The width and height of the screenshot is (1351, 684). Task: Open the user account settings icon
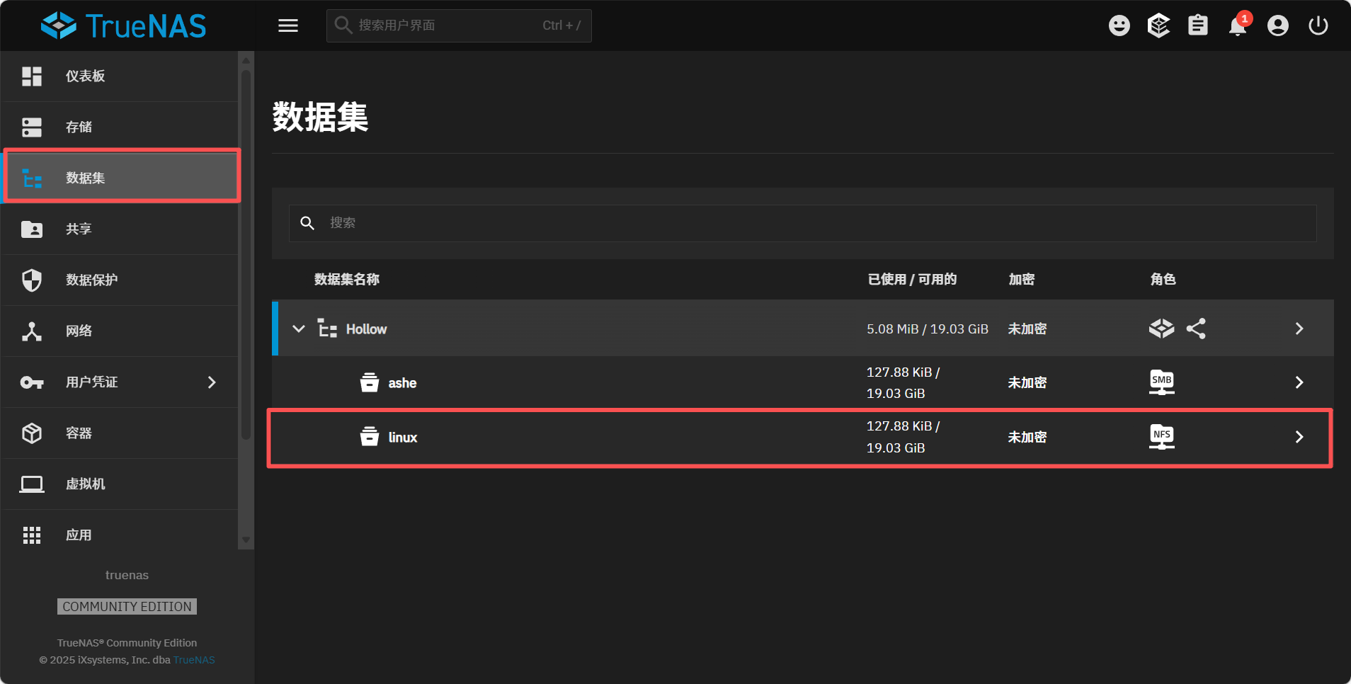point(1277,25)
